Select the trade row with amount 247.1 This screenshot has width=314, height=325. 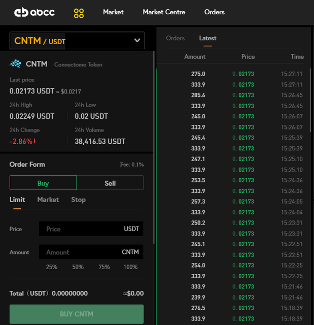233,159
